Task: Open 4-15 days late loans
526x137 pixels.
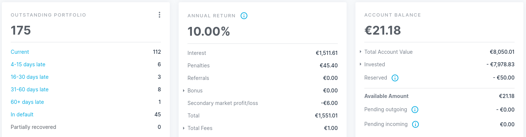Action: click(x=28, y=64)
